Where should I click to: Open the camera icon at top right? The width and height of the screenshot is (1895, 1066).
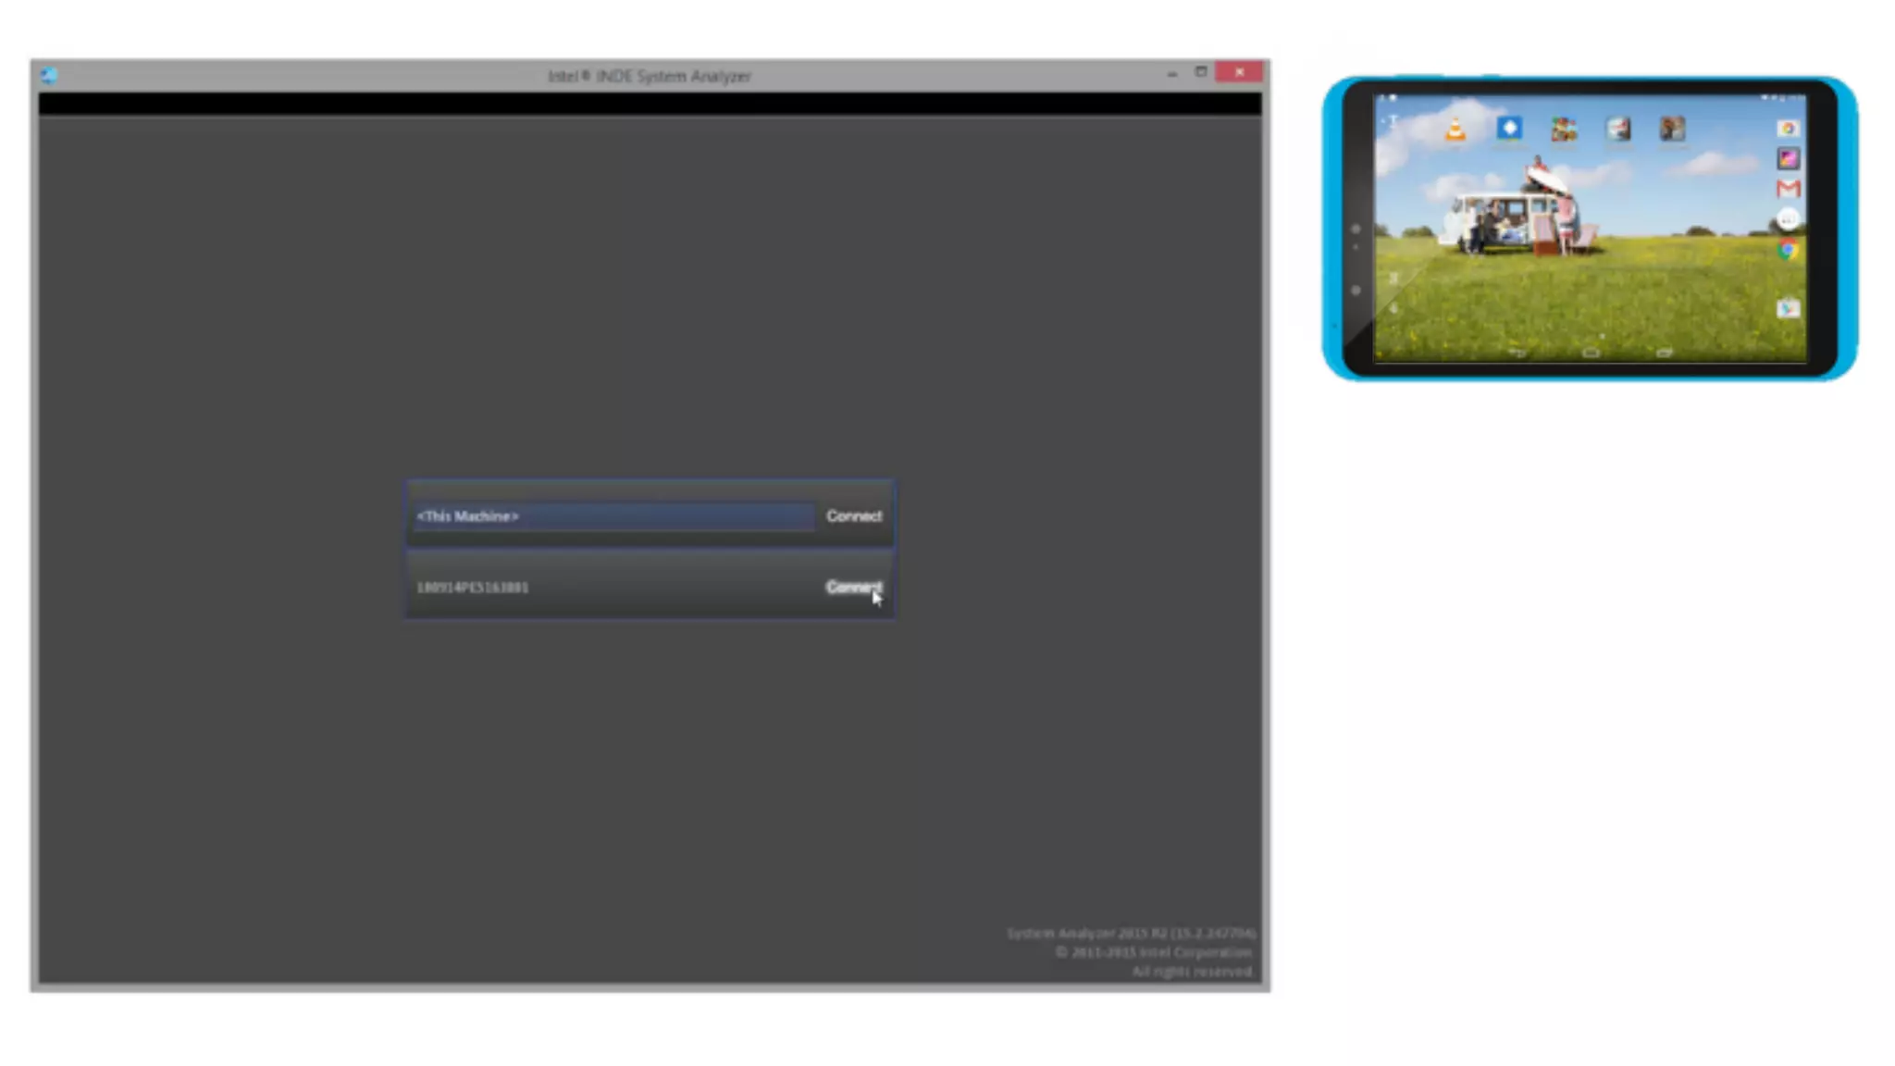coord(1788,129)
